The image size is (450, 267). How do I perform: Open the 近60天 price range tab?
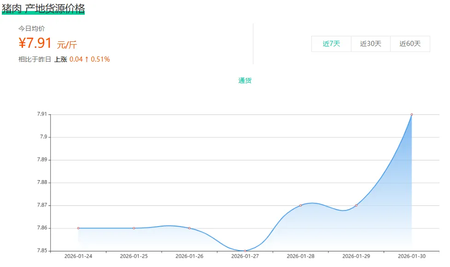click(x=410, y=44)
